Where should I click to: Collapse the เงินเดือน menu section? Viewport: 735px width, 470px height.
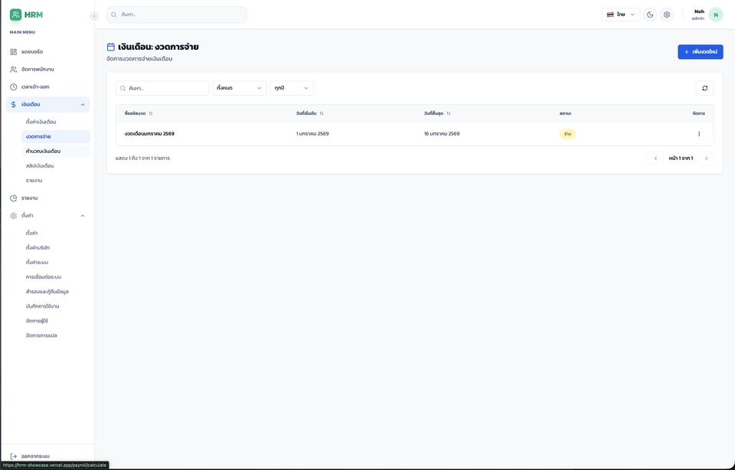(x=83, y=104)
